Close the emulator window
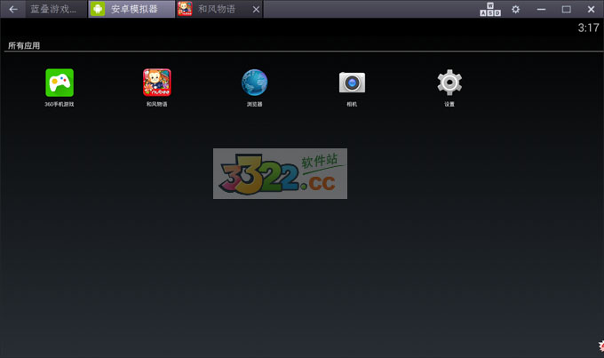604x358 pixels. 592,9
